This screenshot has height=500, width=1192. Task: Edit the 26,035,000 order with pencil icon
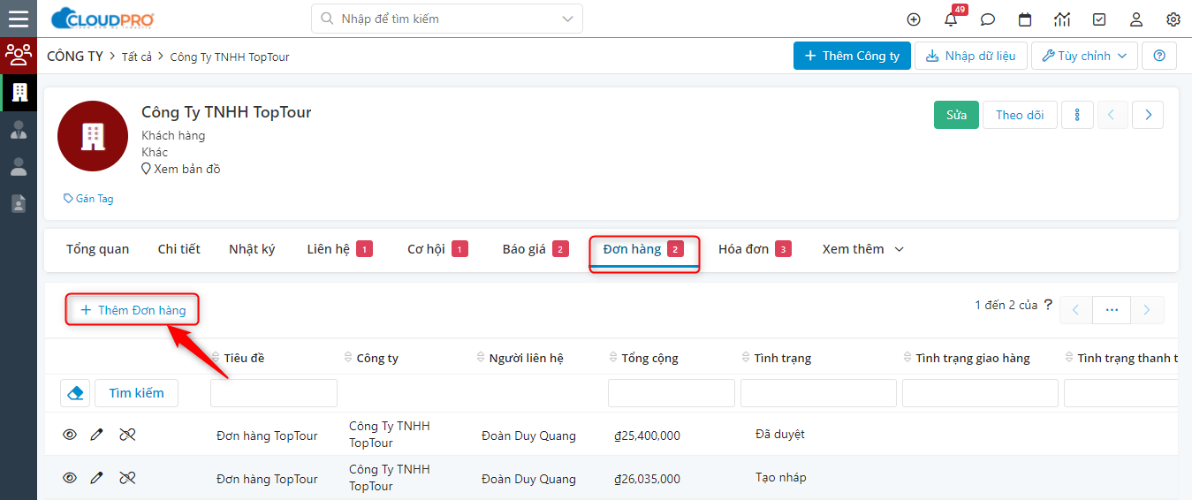point(97,478)
